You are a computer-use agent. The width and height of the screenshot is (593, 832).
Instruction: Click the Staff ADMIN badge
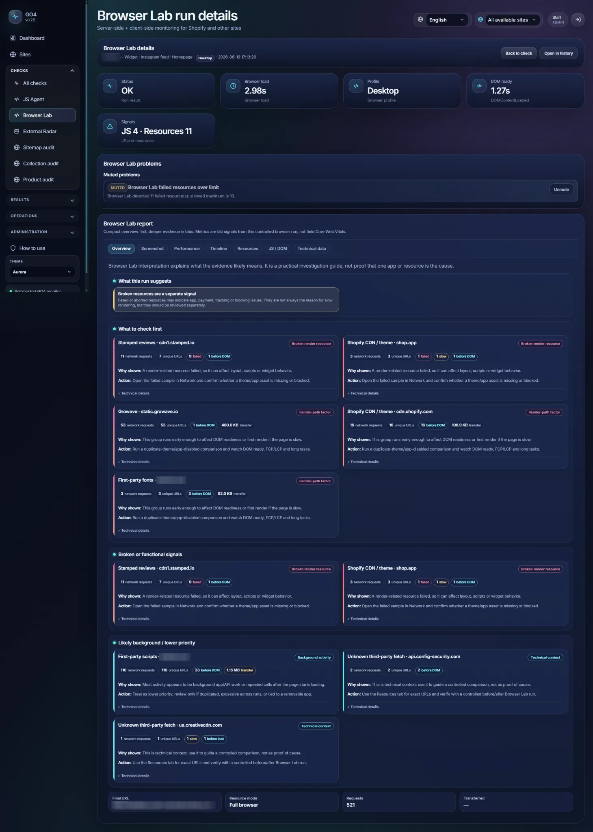coord(558,19)
